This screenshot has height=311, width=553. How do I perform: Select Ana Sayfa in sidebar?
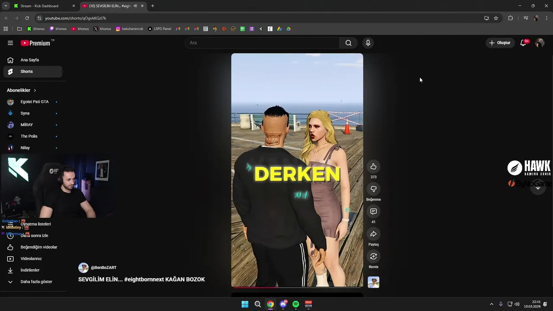33,60
